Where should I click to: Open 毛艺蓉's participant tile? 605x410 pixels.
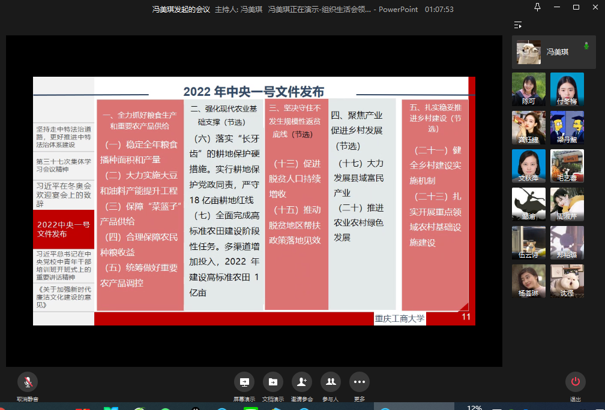pyautogui.click(x=567, y=166)
